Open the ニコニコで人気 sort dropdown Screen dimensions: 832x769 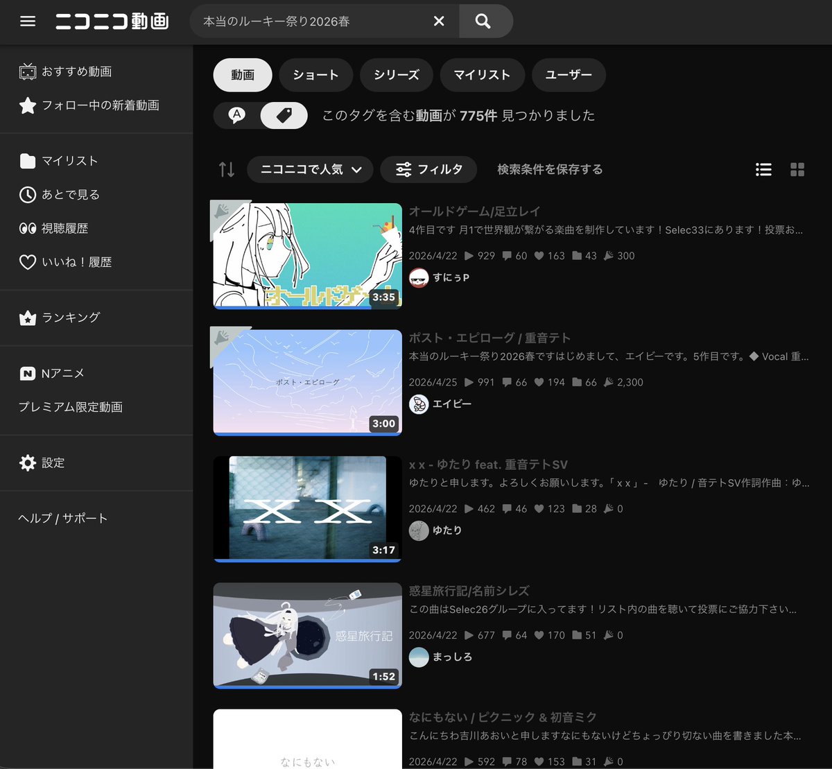point(310,169)
